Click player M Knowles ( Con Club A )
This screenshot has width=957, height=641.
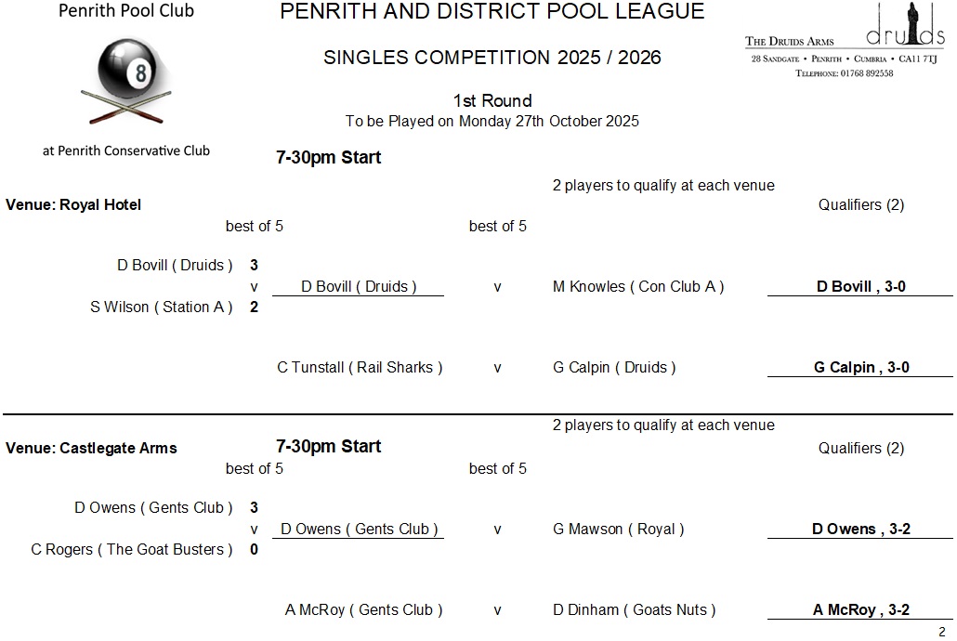point(637,287)
